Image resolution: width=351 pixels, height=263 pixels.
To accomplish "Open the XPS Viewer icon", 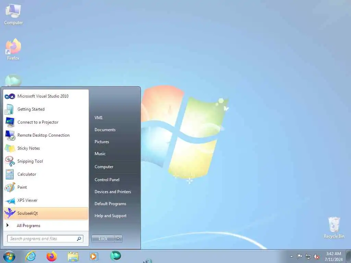I will pyautogui.click(x=10, y=201).
